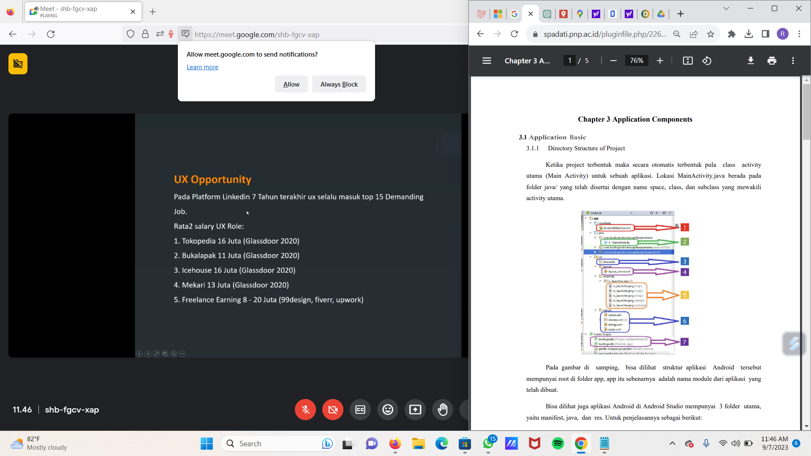
Task: Zoom in the PDF document
Action: point(660,61)
